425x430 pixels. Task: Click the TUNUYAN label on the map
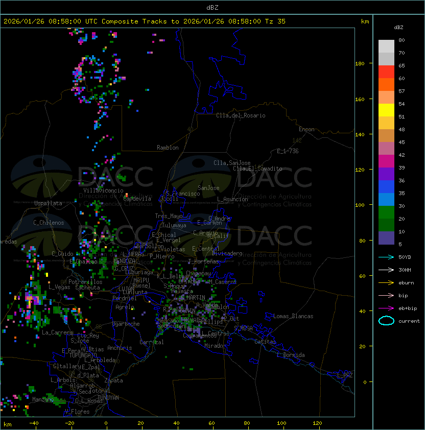(108, 397)
